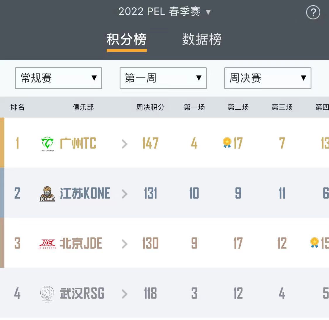Click the help question mark icon

(x=313, y=13)
